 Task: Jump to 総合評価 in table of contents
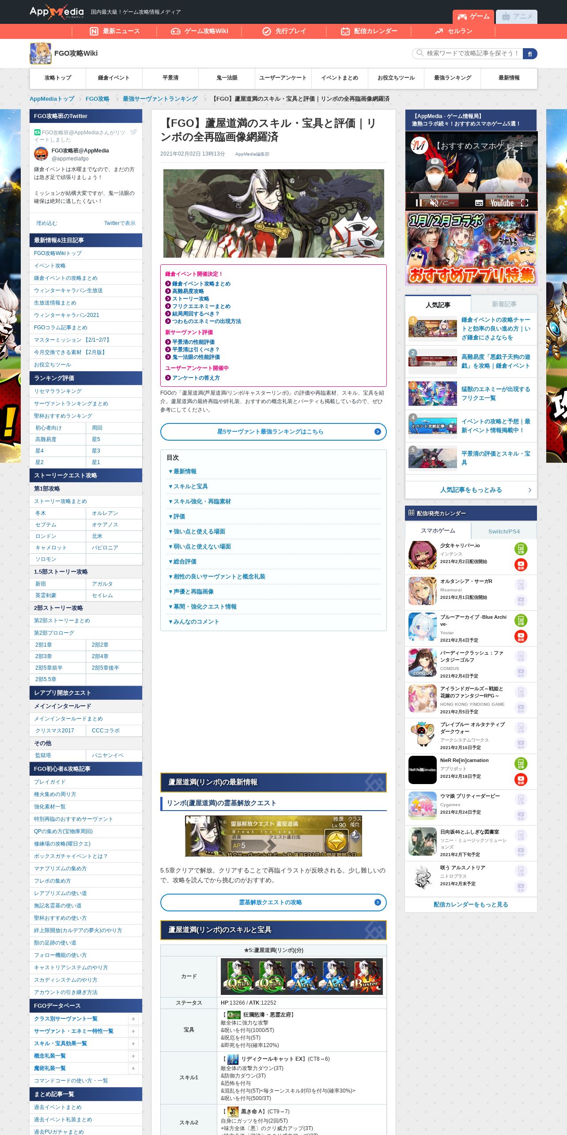click(182, 562)
